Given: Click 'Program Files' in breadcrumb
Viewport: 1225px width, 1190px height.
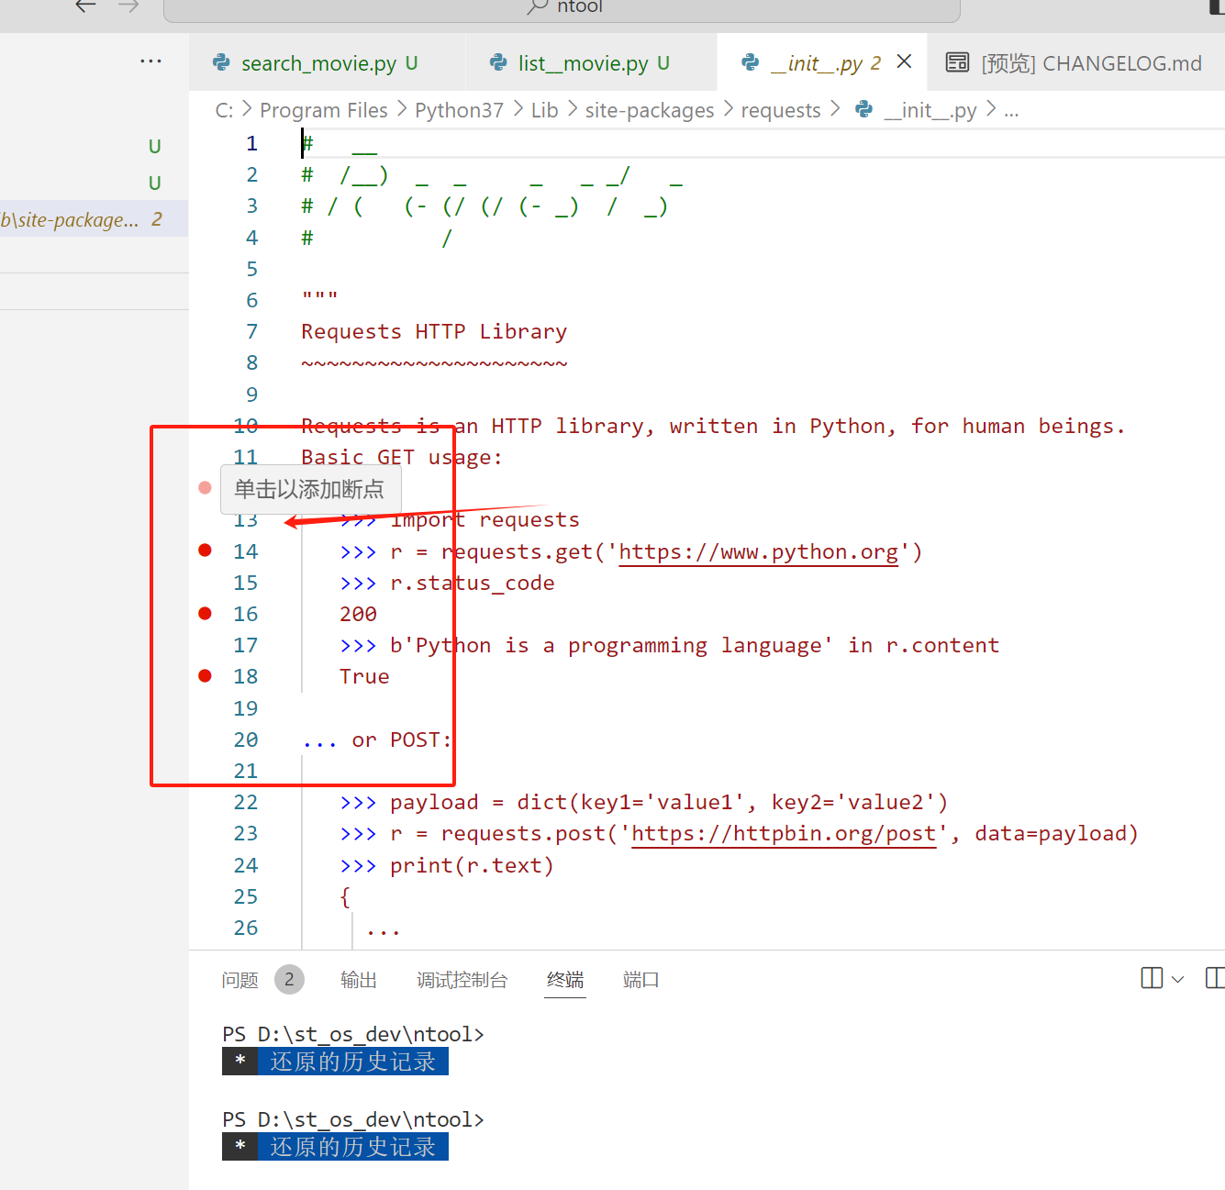Looking at the screenshot, I should coord(324,110).
